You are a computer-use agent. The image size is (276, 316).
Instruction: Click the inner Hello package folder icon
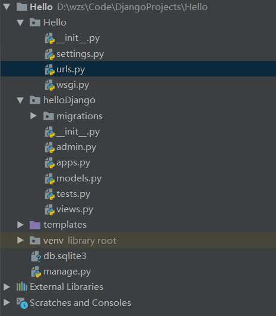tap(35, 23)
